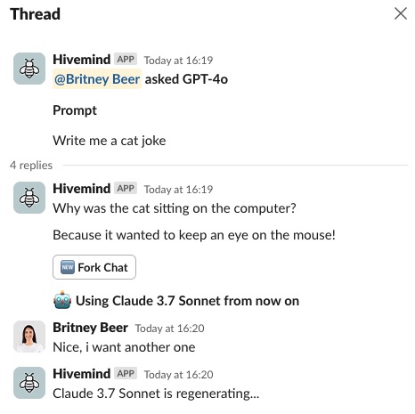Image resolution: width=415 pixels, height=414 pixels.
Task: Open the @Britney Beer mention
Action: [97, 79]
